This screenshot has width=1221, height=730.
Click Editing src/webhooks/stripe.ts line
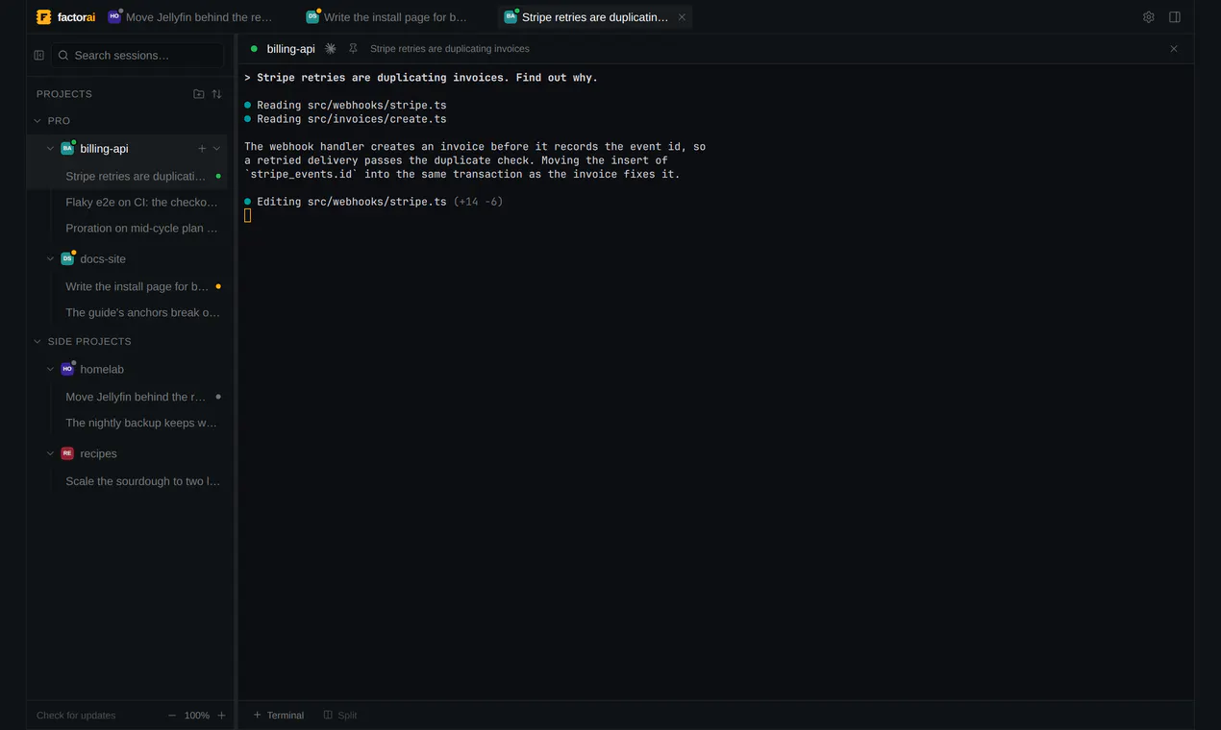tap(373, 202)
